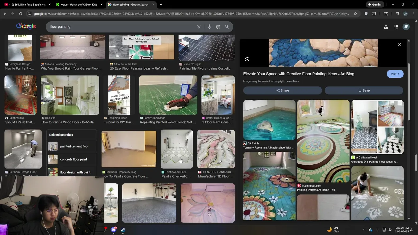Open Steam from the taskbar

click(x=123, y=230)
